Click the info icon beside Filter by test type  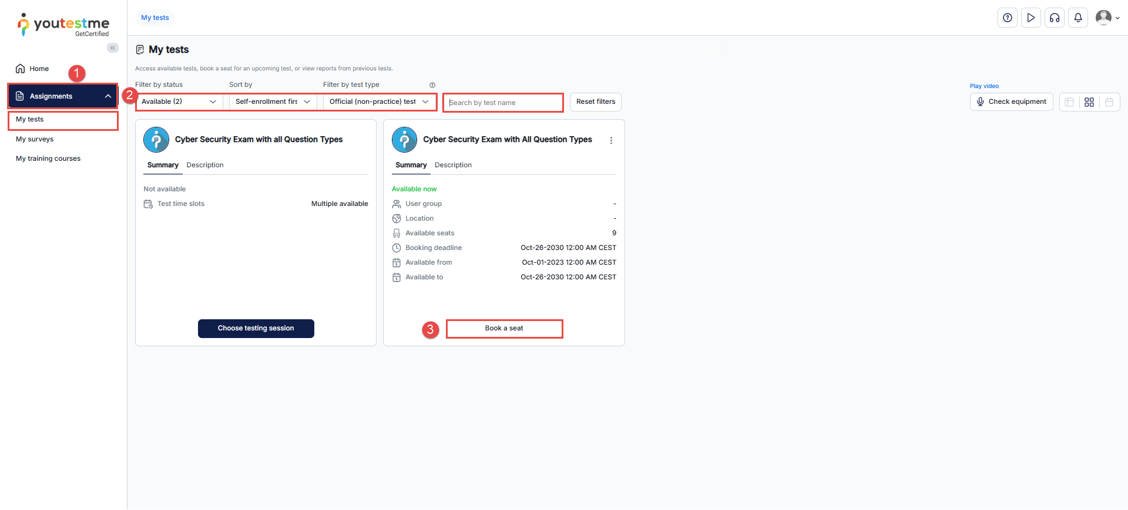pyautogui.click(x=432, y=85)
